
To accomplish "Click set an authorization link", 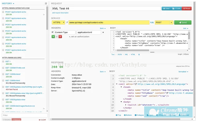I will point(79,36).
